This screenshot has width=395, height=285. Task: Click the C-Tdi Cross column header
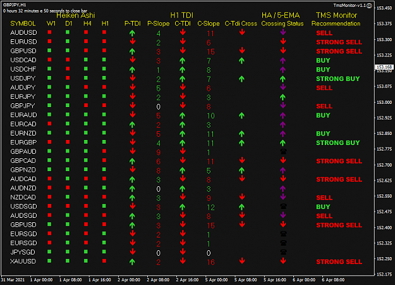pyautogui.click(x=241, y=23)
